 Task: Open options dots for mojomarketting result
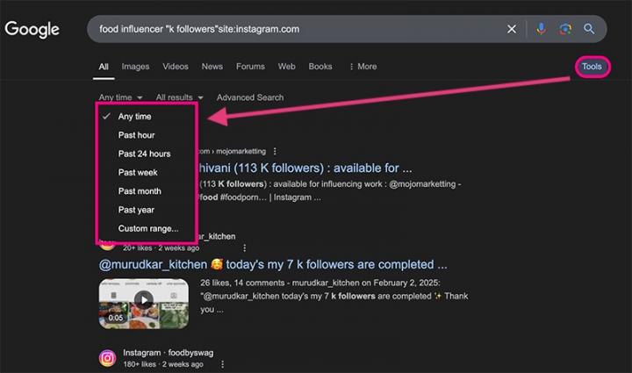[275, 151]
